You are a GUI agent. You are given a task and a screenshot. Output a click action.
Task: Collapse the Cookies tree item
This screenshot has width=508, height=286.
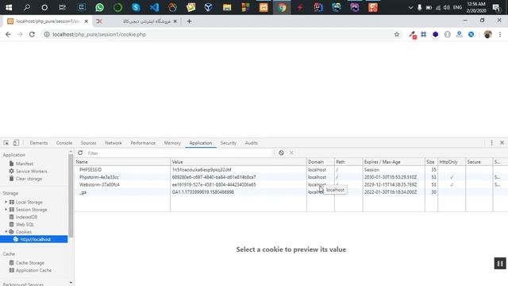tap(6, 232)
